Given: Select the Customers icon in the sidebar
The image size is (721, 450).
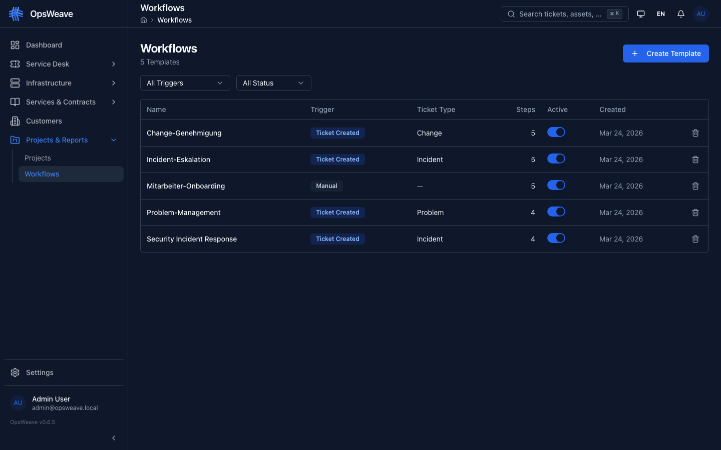Looking at the screenshot, I should (15, 121).
